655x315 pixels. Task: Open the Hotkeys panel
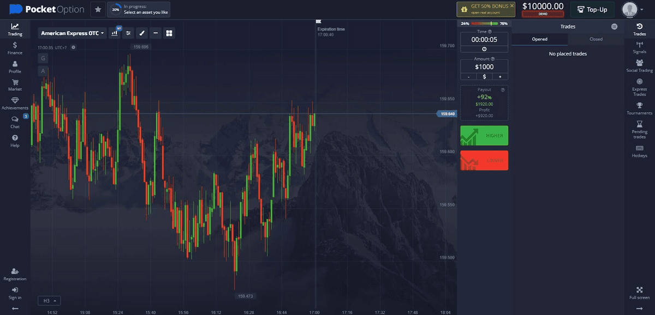[639, 153]
